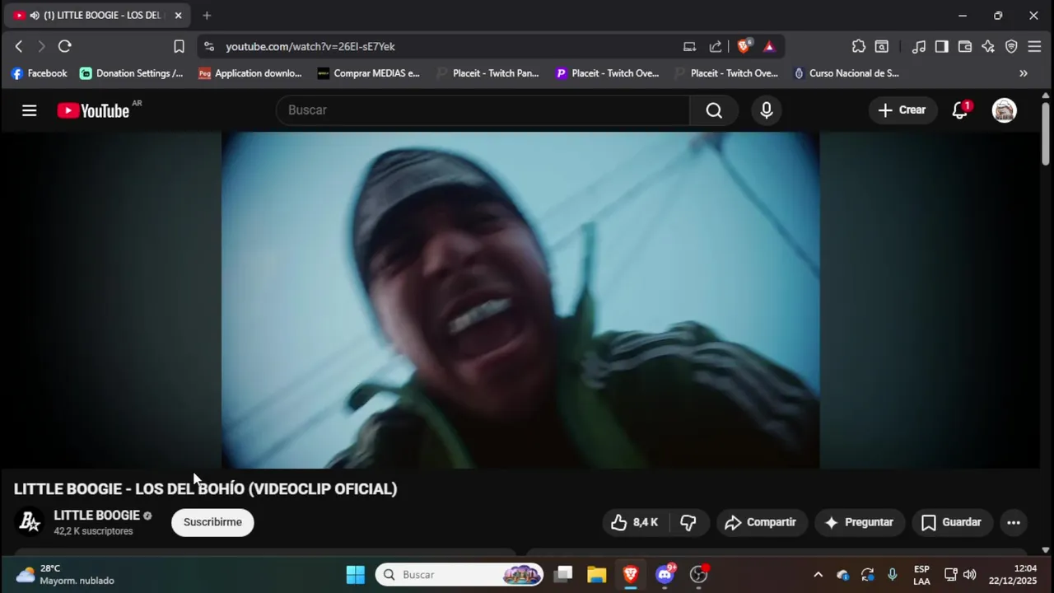Open volume control in system tray
Viewport: 1054px width, 593px height.
coord(969,575)
